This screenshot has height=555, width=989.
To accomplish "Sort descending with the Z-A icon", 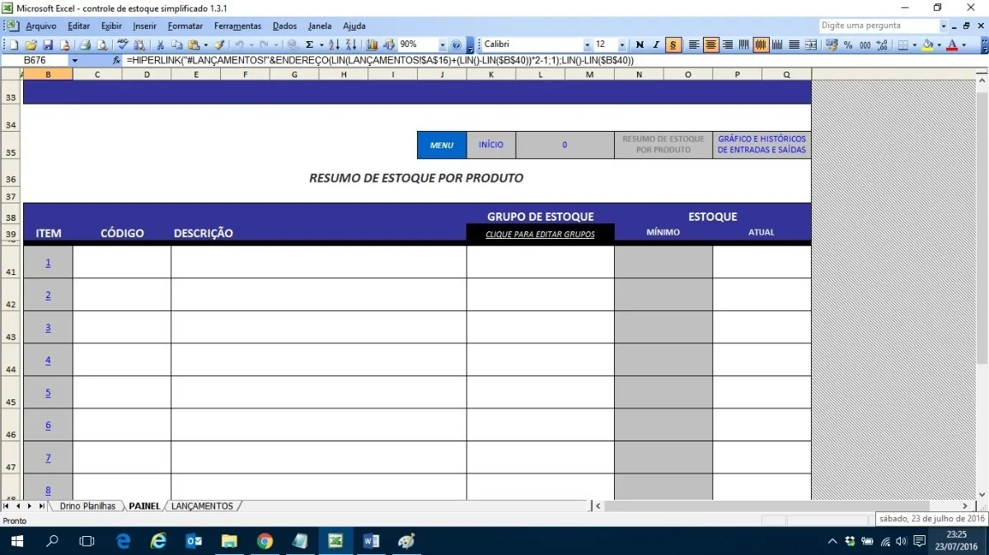I will click(351, 44).
